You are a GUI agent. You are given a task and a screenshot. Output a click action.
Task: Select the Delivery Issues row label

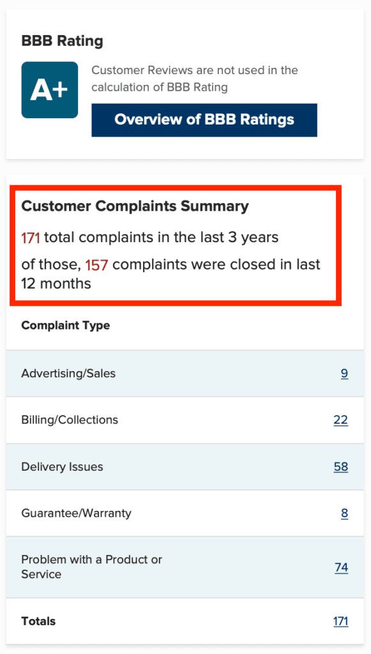tap(62, 466)
